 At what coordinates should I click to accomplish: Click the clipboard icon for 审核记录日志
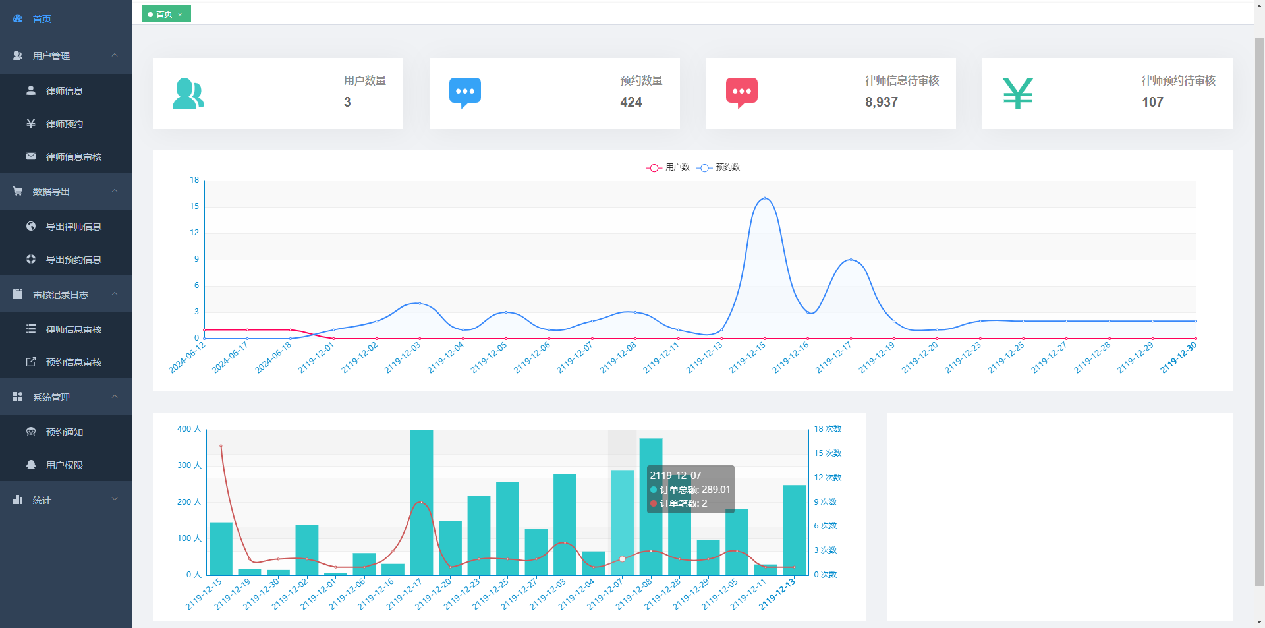pos(18,294)
